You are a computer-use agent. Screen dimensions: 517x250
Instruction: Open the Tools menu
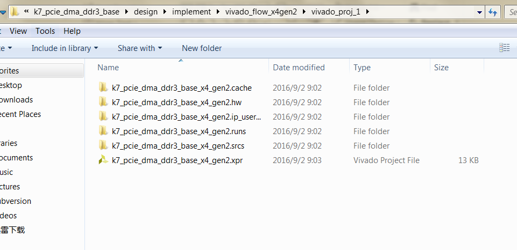click(x=45, y=31)
